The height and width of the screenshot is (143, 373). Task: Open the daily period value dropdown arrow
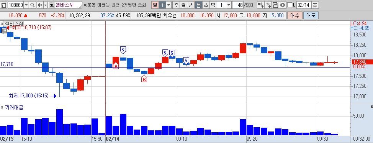coord(169,5)
